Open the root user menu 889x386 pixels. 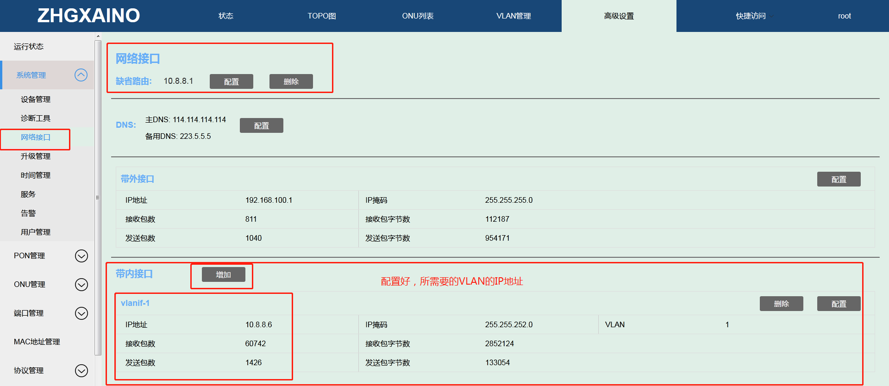point(844,16)
